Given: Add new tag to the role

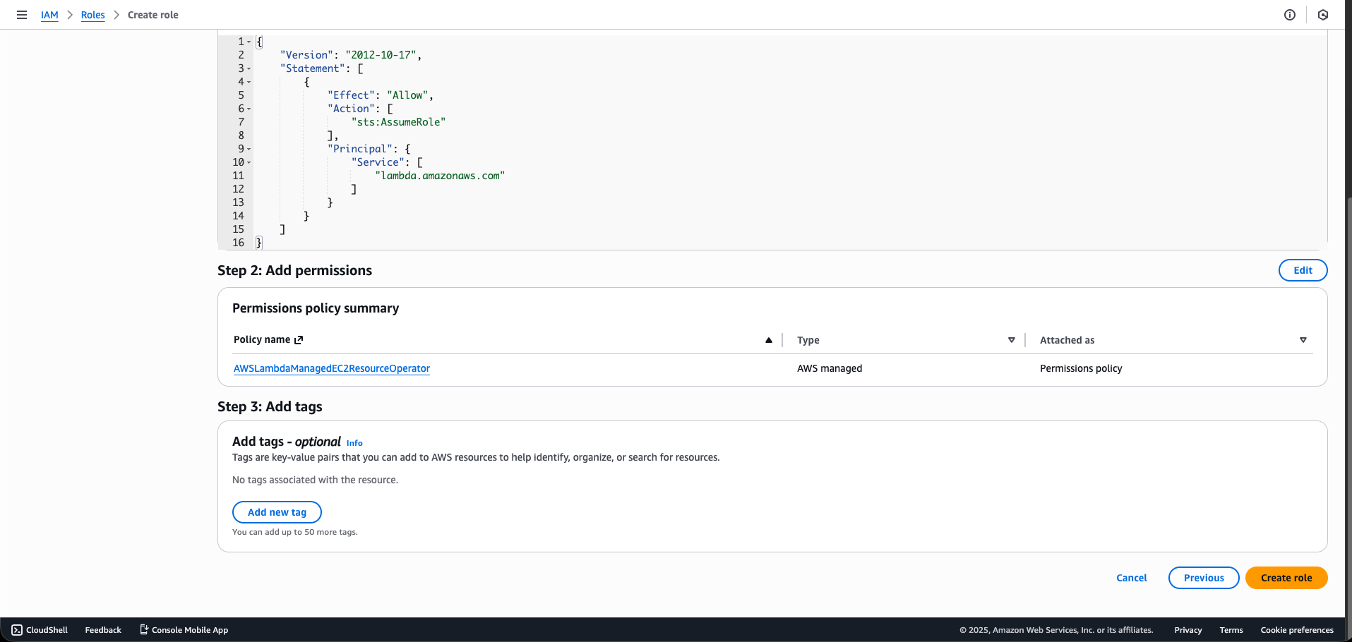Looking at the screenshot, I should (277, 511).
